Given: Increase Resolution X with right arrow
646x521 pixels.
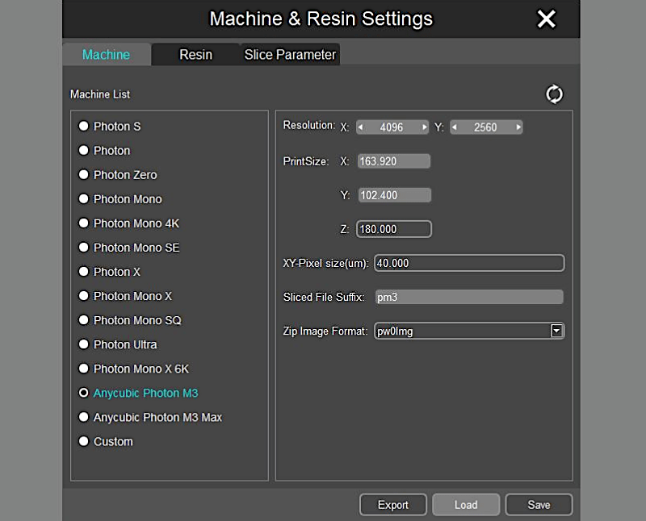Looking at the screenshot, I should [424, 127].
